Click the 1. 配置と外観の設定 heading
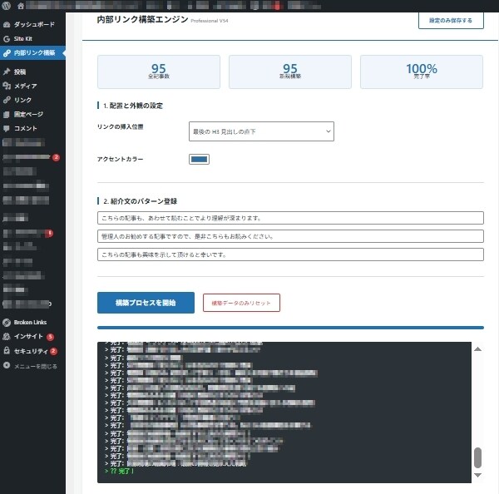 [133, 106]
